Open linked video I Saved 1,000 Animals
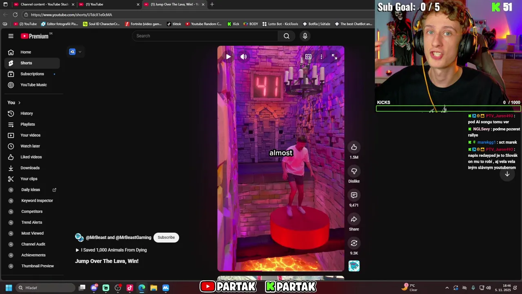This screenshot has height=294, width=522. [x=111, y=250]
